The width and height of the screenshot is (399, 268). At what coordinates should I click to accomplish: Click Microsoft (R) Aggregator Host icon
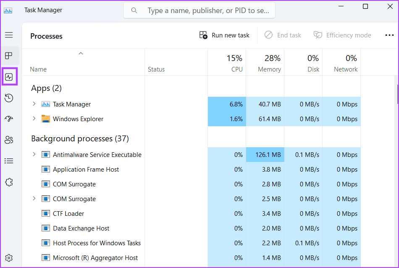pos(46,258)
